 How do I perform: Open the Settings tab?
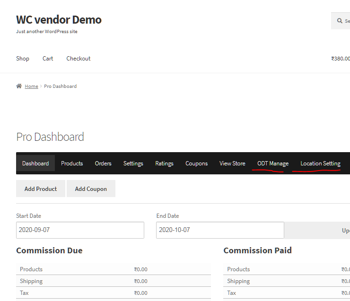point(133,163)
